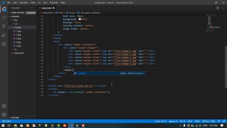The width and height of the screenshot is (227, 128).
Task: Open Explorer views and more actions ellipsis
Action: pos(32,8)
